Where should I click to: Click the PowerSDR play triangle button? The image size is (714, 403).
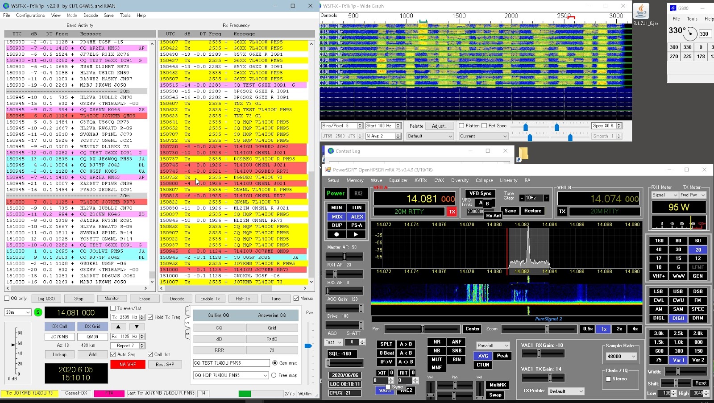click(x=356, y=234)
